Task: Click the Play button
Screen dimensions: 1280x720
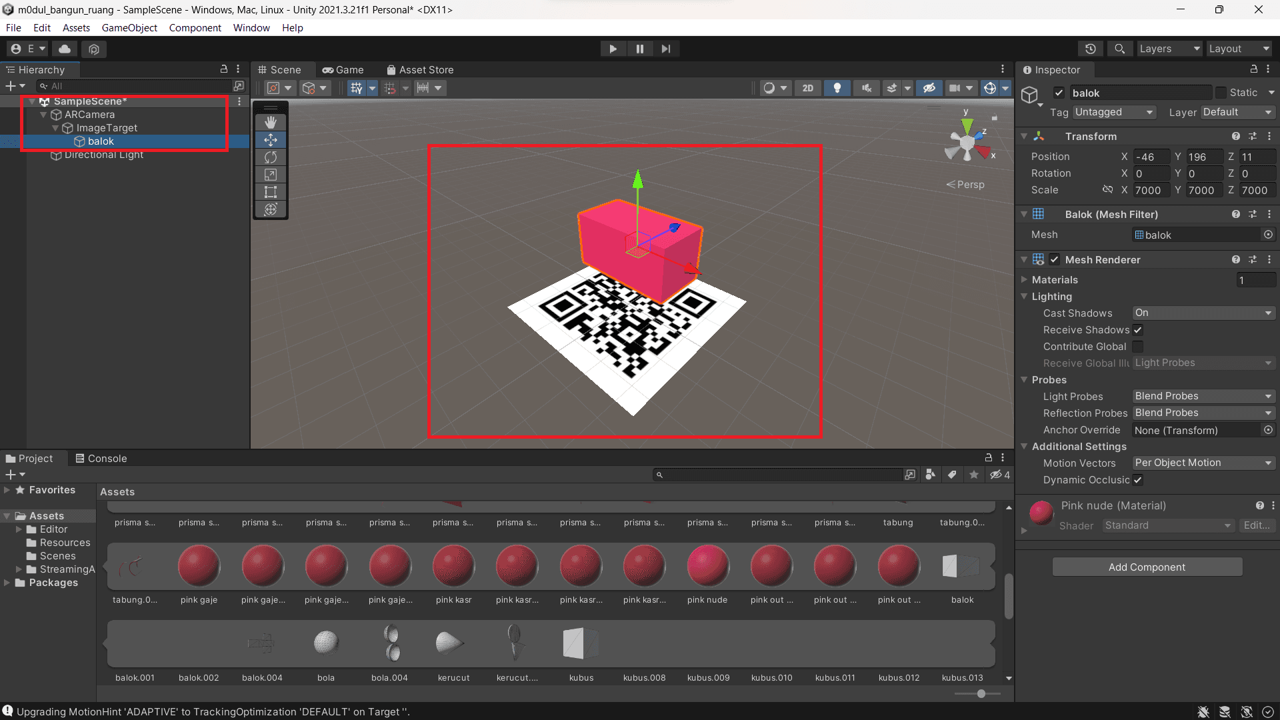Action: 613,49
